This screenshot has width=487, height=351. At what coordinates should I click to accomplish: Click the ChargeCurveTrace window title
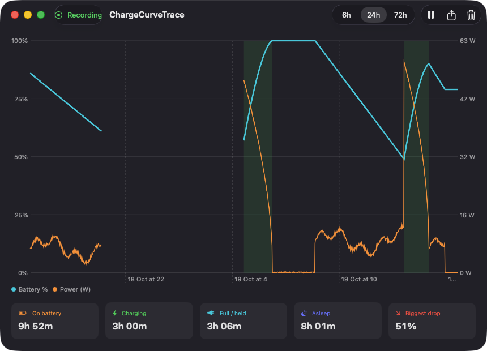(x=147, y=15)
